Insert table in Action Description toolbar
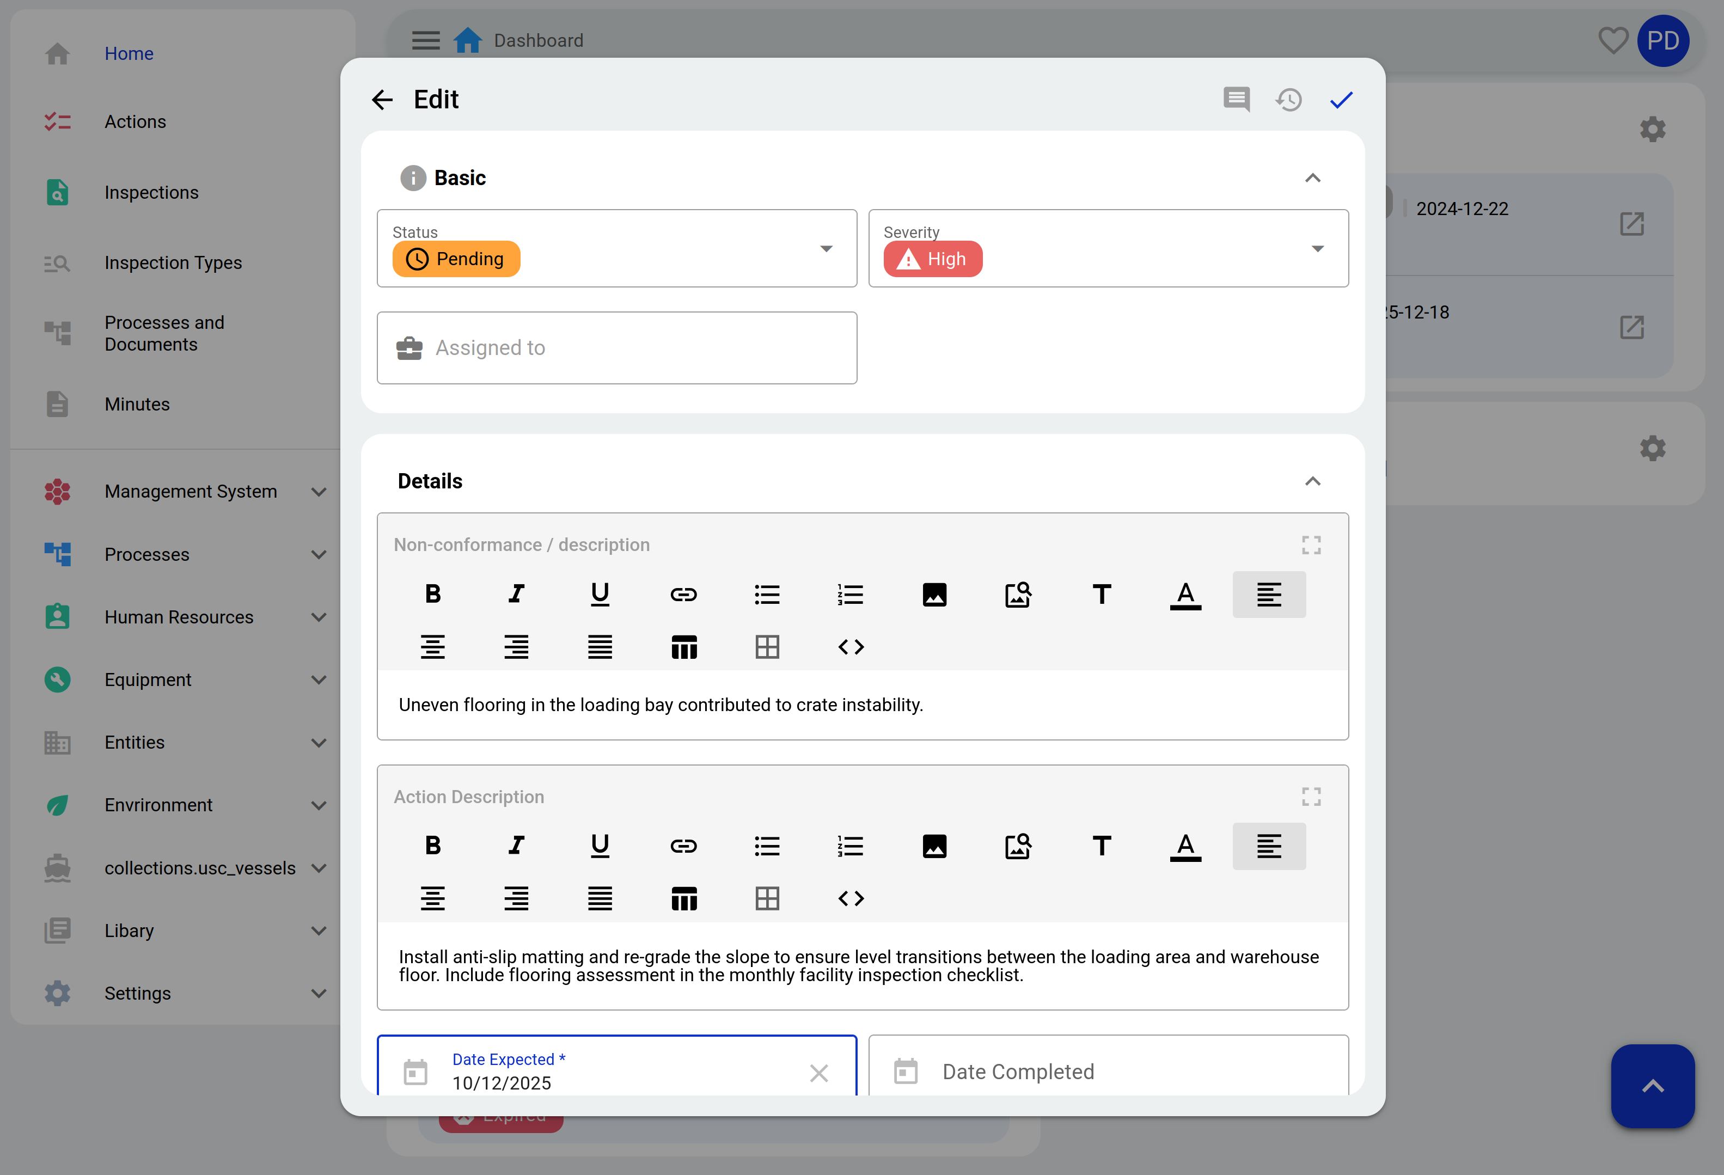This screenshot has width=1724, height=1175. tap(683, 898)
